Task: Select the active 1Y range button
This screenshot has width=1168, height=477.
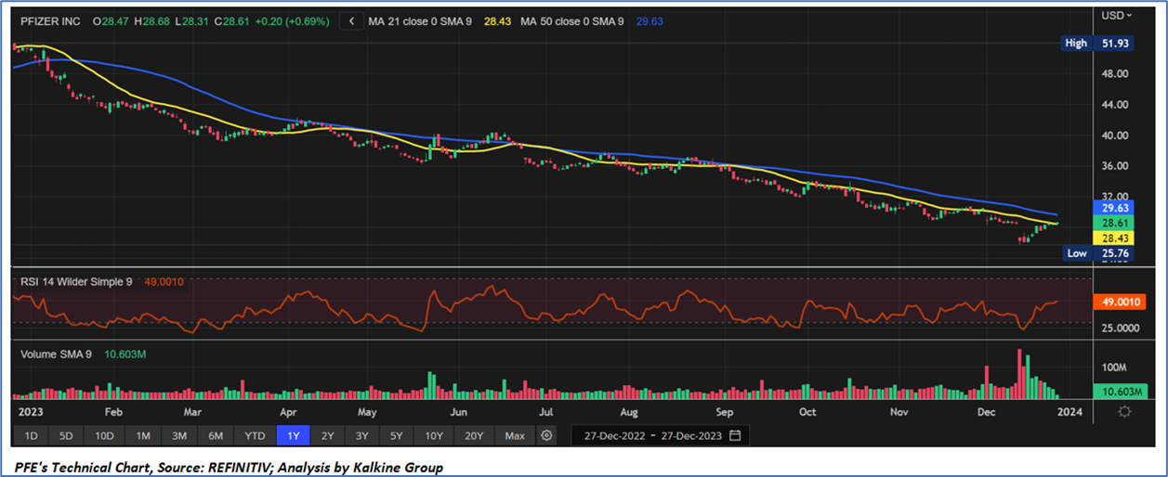Action: point(294,435)
